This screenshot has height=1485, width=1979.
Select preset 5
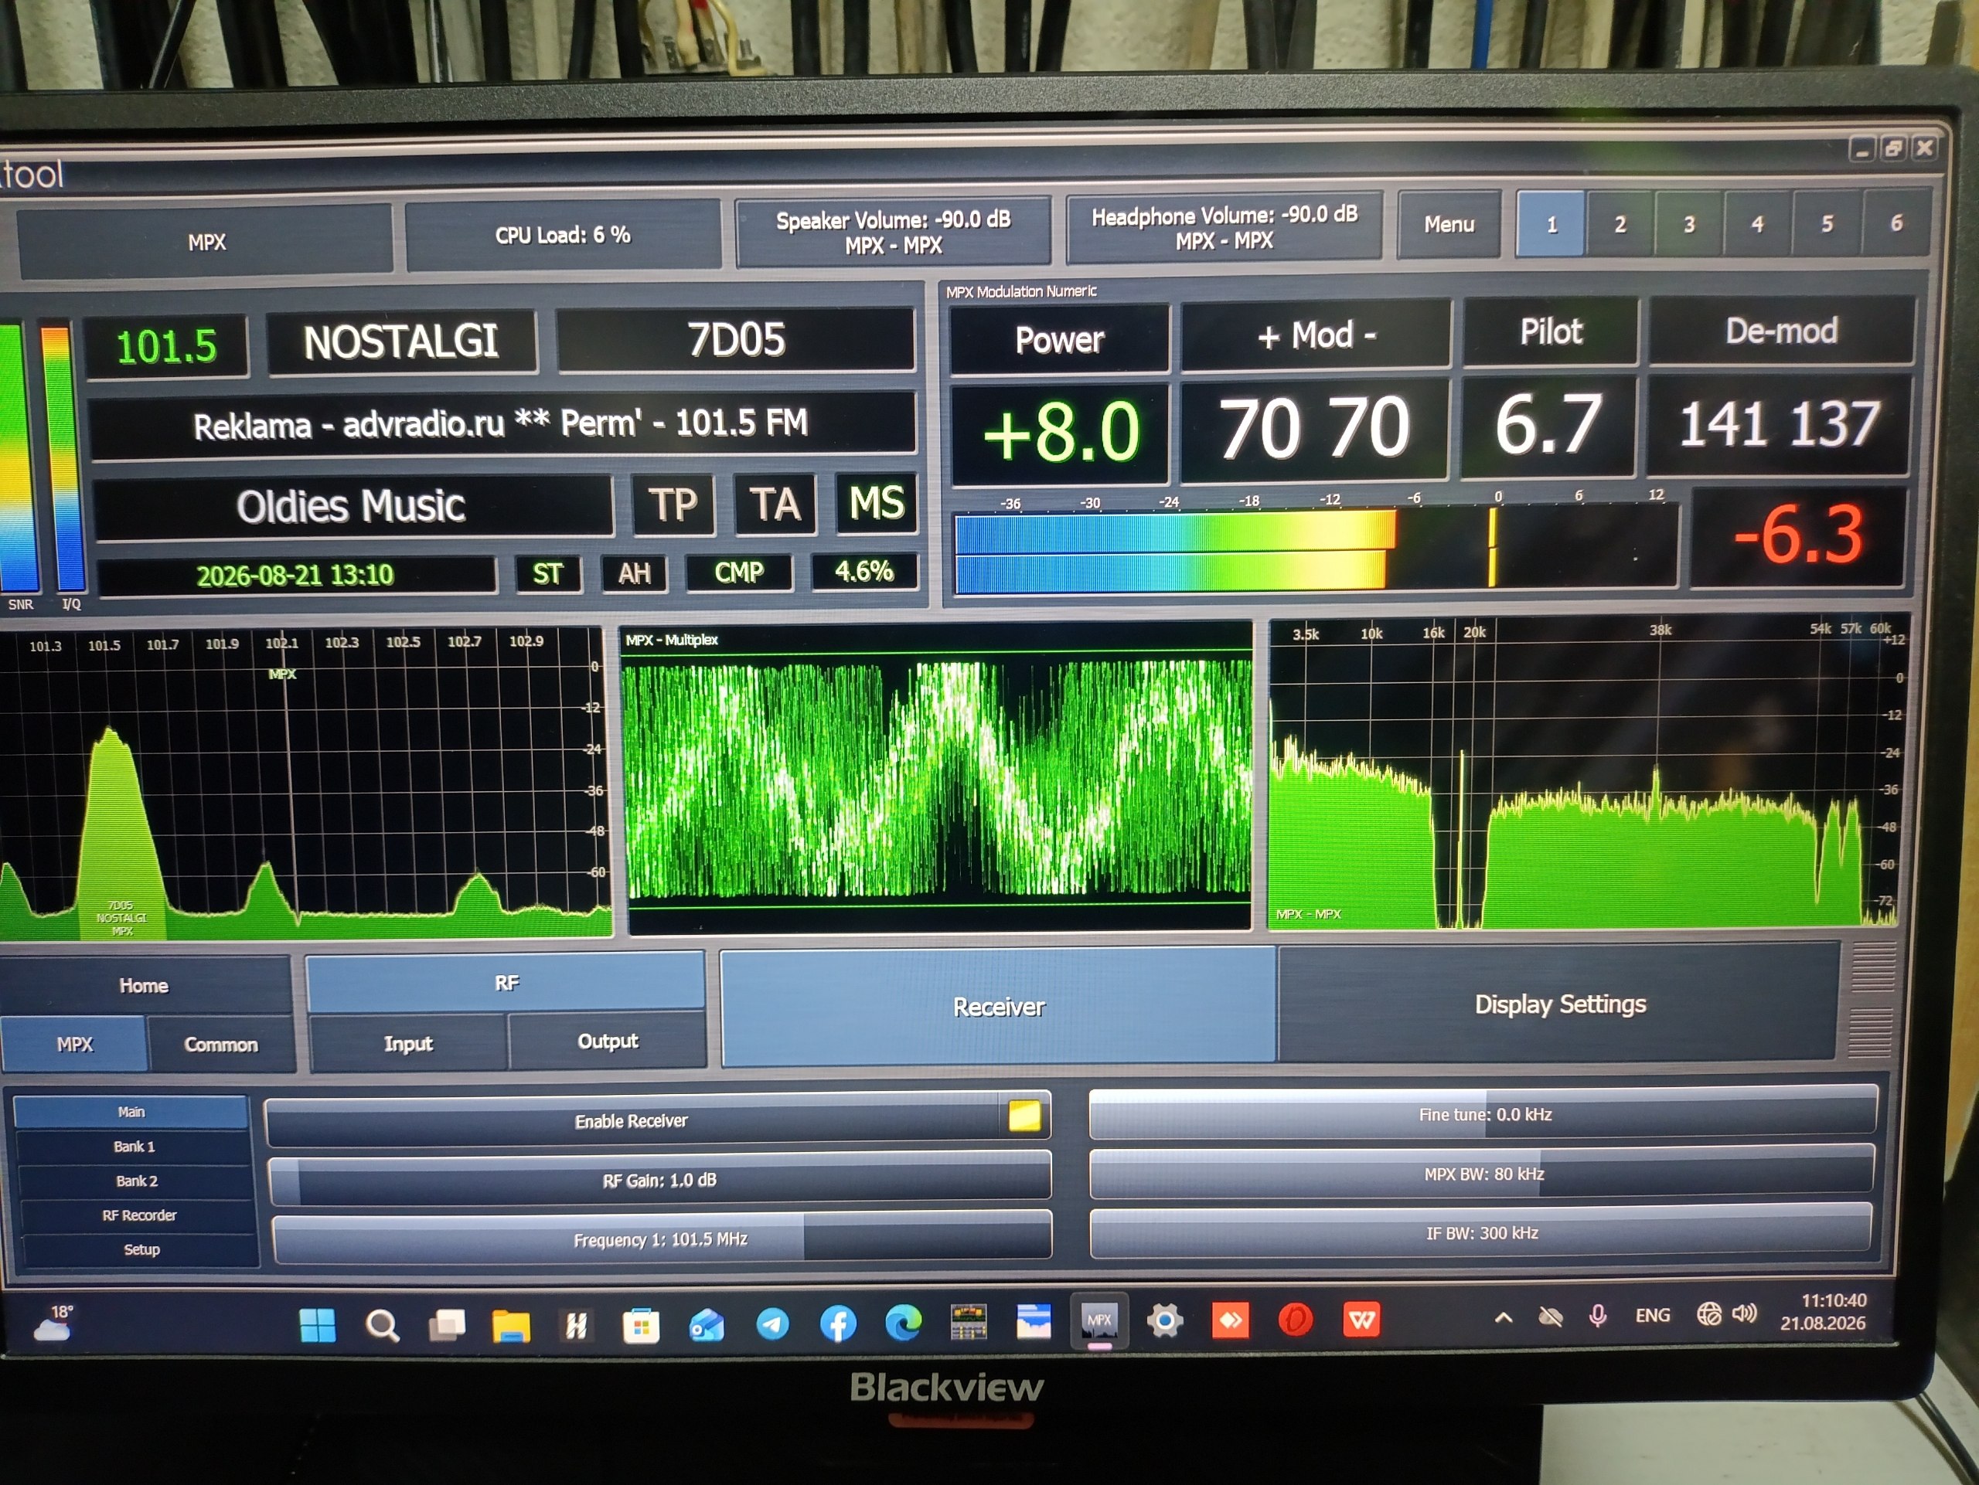1827,223
